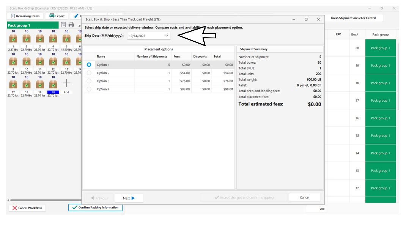The height and width of the screenshot is (225, 406).
Task: Pick the Option 4 radio button
Action: pos(89,89)
